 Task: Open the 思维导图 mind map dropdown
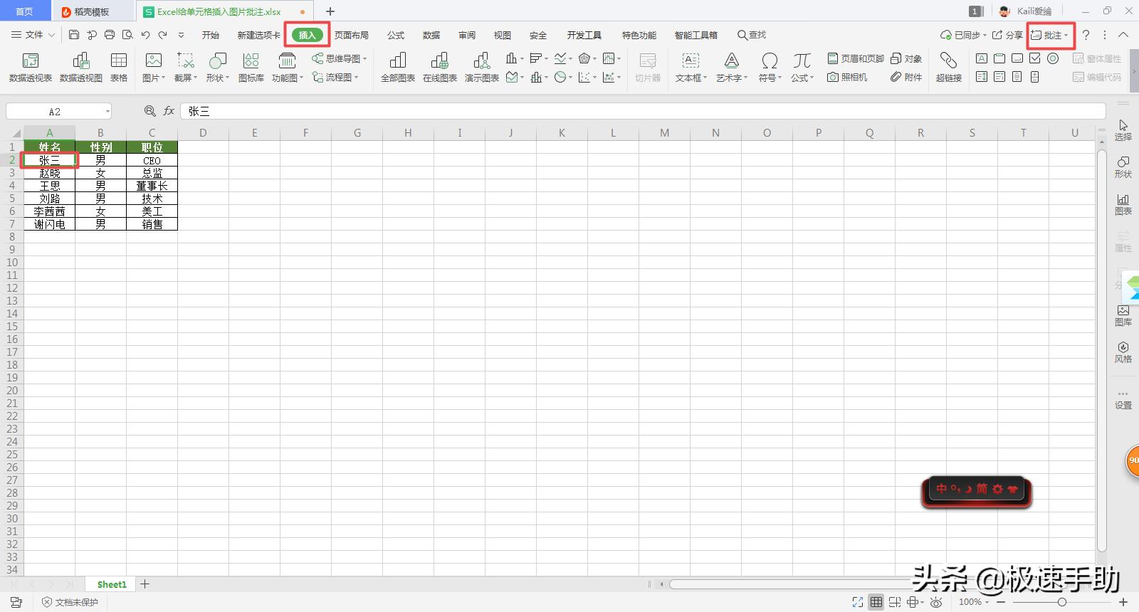(x=340, y=58)
